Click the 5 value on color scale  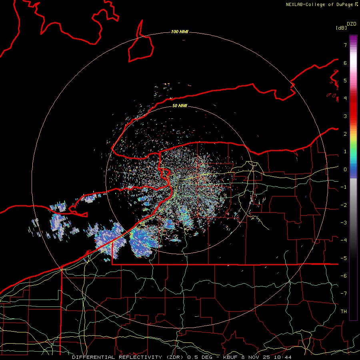345,80
